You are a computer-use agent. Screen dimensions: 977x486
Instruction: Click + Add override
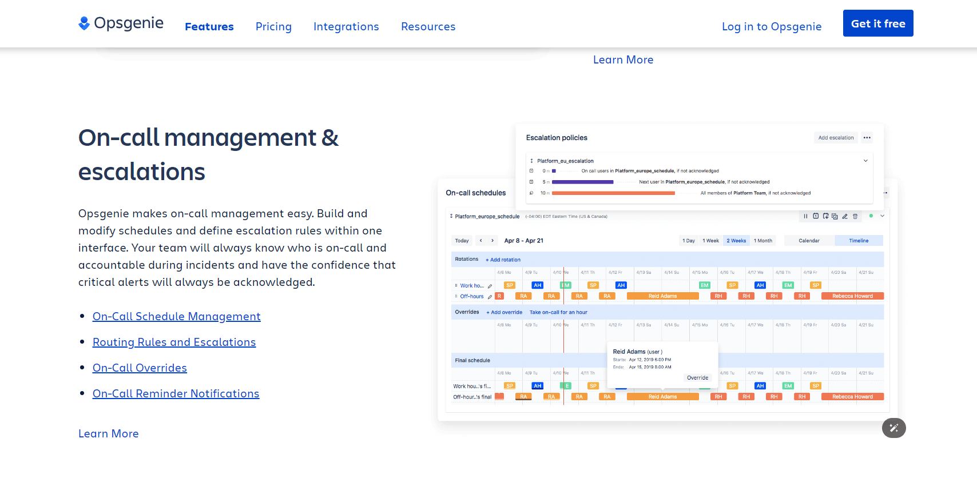tap(504, 312)
